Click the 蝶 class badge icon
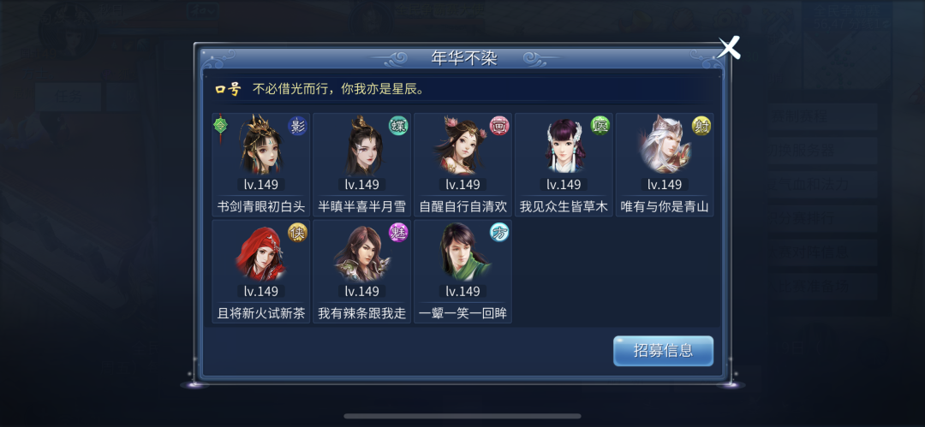 coord(399,126)
